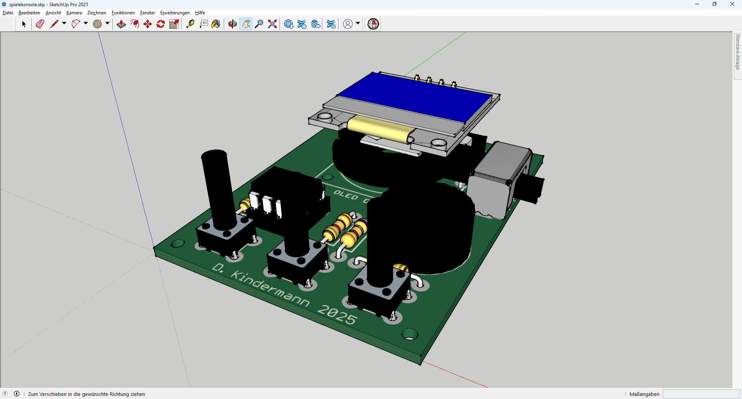
Task: Select the Line pencil tool
Action: point(54,24)
